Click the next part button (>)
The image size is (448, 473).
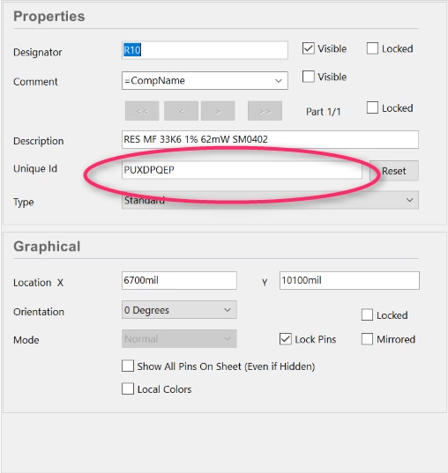218,111
